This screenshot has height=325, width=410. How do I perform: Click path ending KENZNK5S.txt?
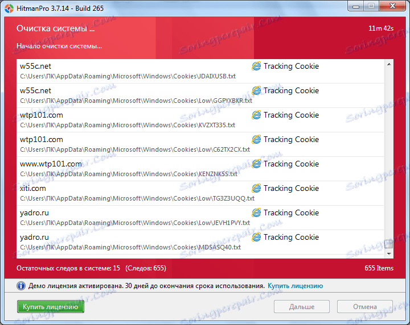click(129, 174)
